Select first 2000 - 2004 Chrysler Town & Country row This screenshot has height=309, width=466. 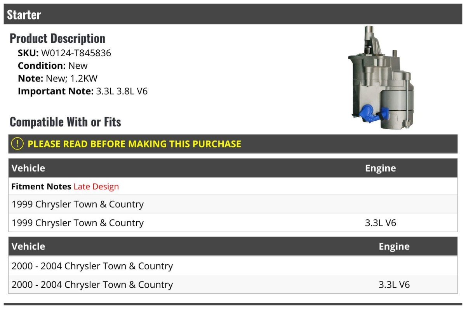click(92, 266)
